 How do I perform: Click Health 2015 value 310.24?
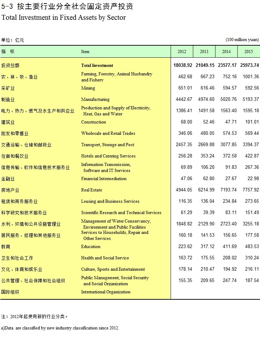[252, 258]
